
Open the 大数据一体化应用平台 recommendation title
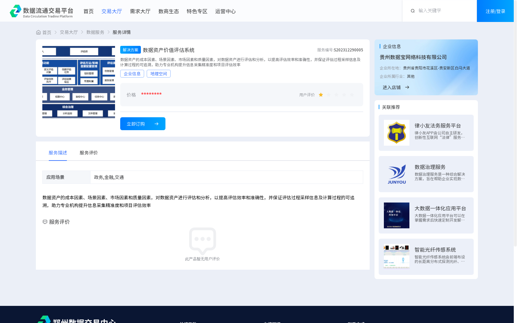pos(440,208)
